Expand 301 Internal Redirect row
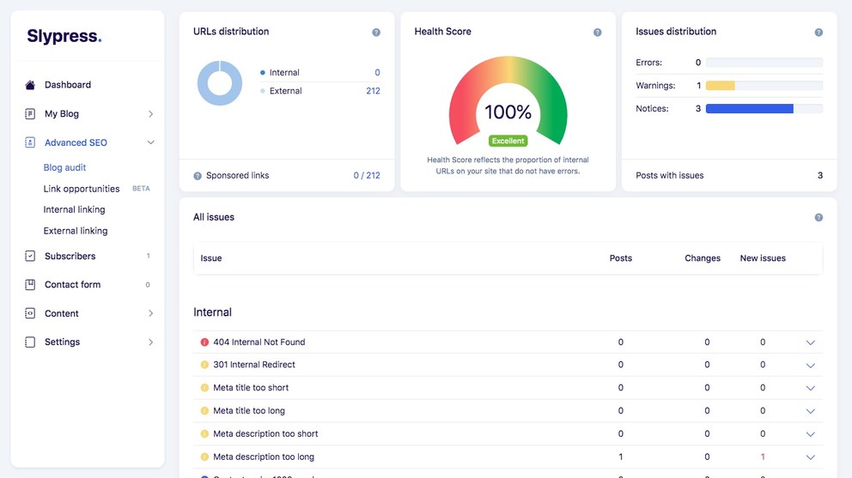 (x=810, y=366)
